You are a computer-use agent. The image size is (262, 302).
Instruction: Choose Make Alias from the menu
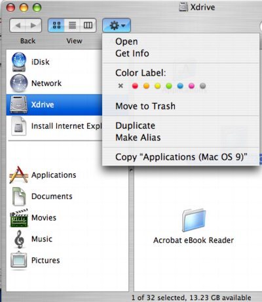tap(181, 138)
